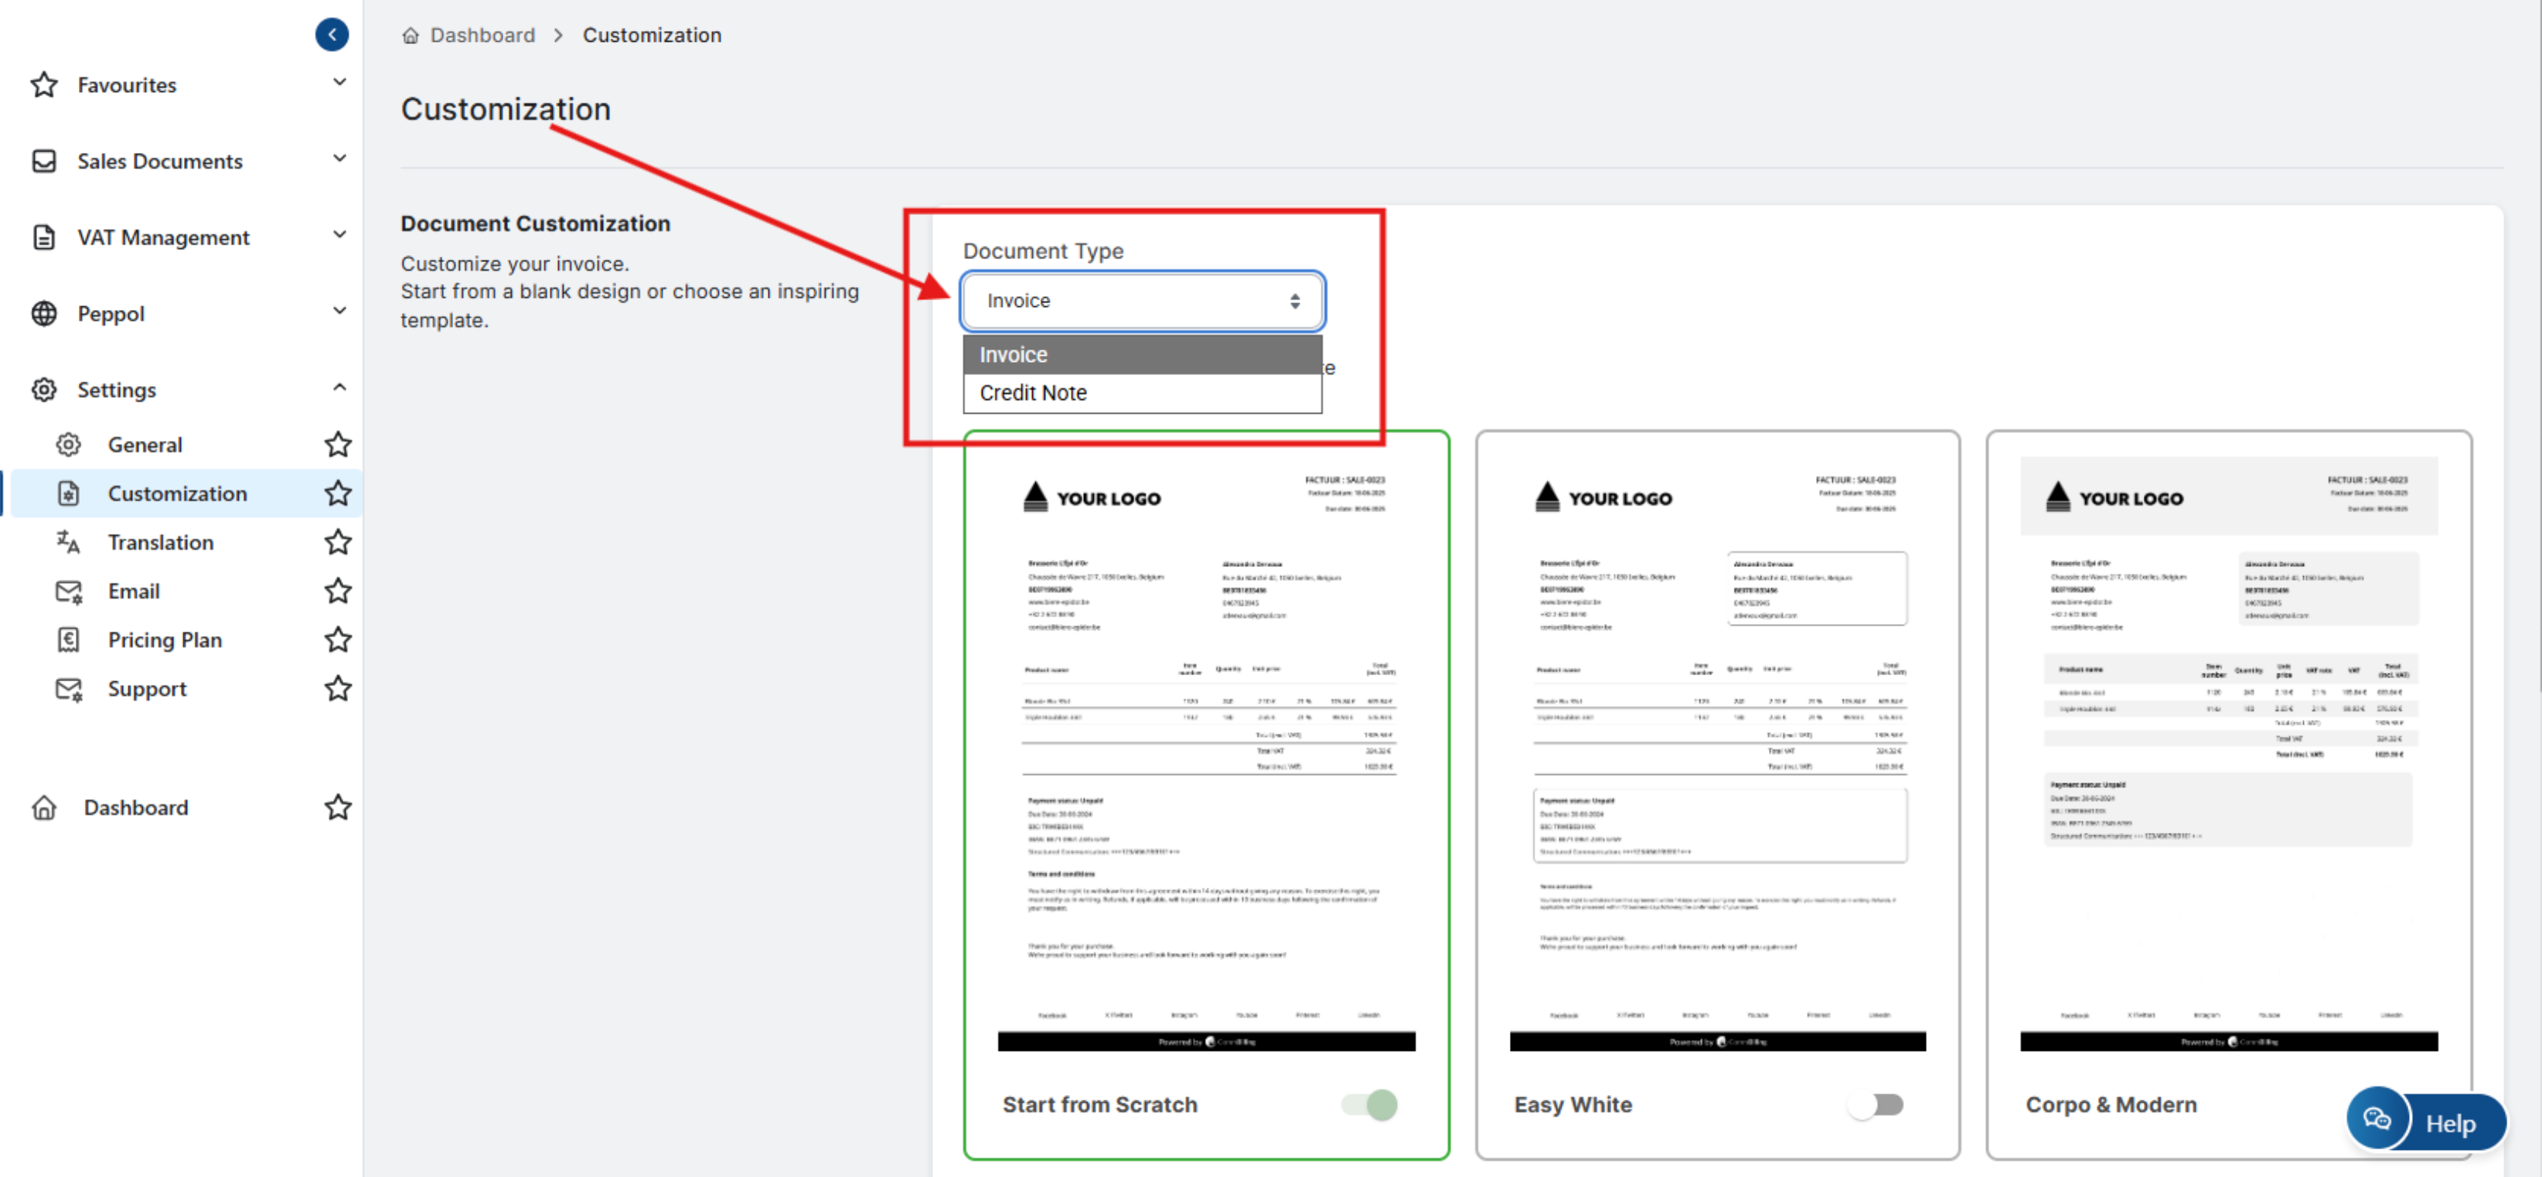Click the home icon in the breadcrumb

point(411,36)
